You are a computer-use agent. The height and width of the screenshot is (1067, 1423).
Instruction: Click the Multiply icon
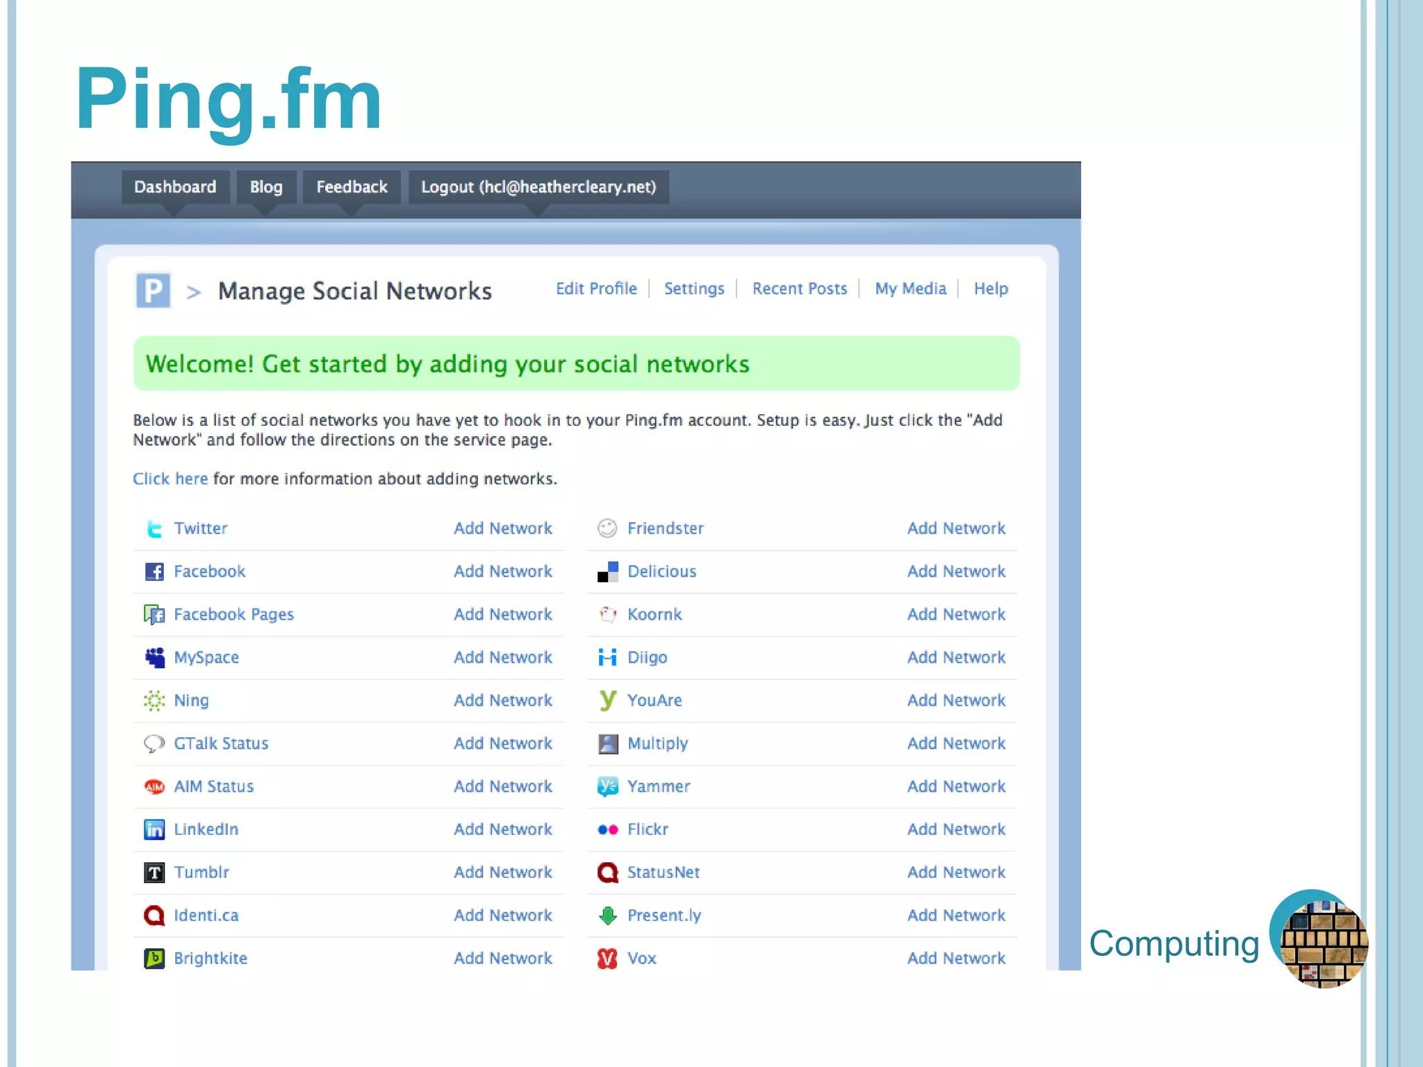pyautogui.click(x=607, y=744)
